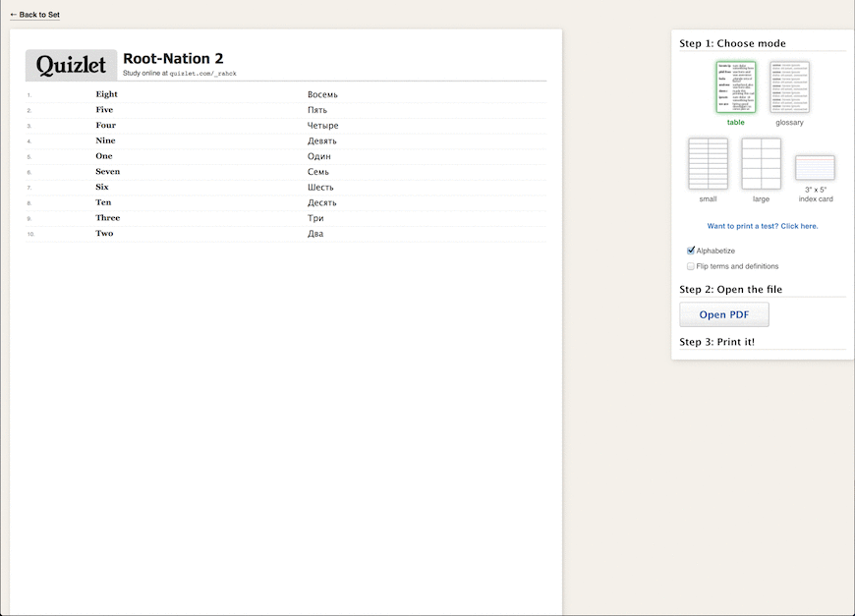Click the Quizlet logo

click(70, 65)
